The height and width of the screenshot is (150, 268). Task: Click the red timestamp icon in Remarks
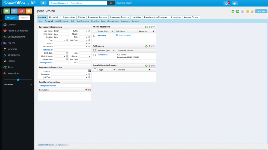pos(90,90)
